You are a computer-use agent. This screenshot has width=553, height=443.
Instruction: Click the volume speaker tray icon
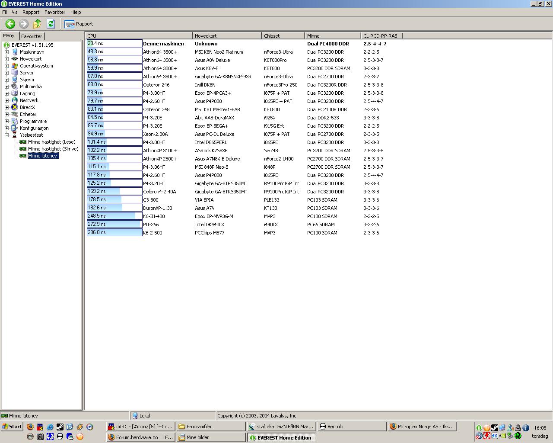tap(494, 436)
